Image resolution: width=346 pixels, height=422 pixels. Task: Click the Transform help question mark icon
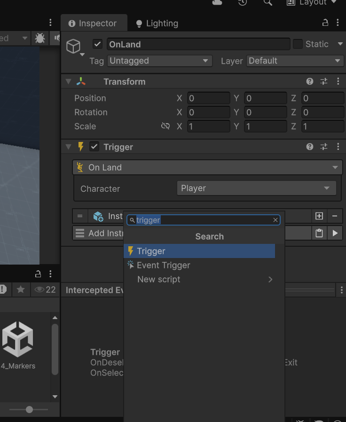coord(310,81)
